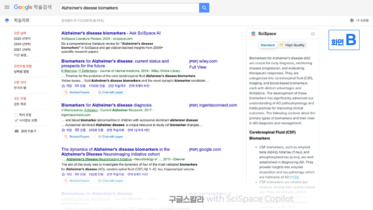
Task: Open 전체 5개의 버전 versions link
Action: (139, 86)
